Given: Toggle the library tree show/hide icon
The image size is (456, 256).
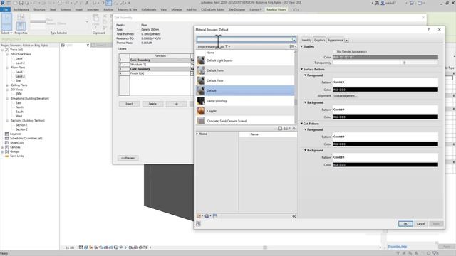Looking at the screenshot, I should point(280,128).
